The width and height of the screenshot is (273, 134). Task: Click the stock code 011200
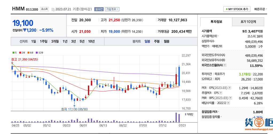pyautogui.click(x=32, y=9)
